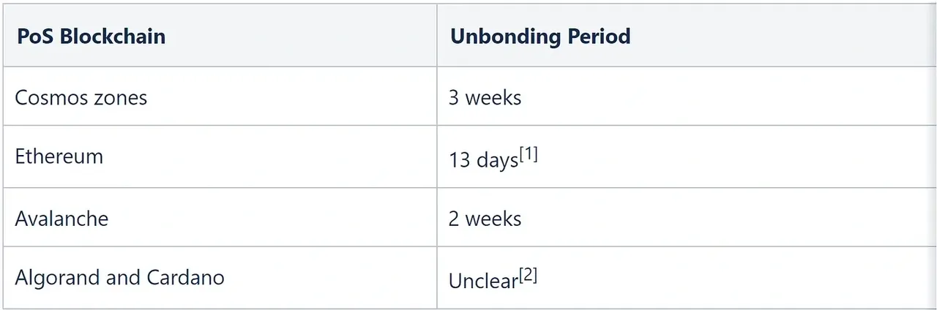Click the word weeks in Avalanche row
The width and height of the screenshot is (937, 310).
point(493,219)
